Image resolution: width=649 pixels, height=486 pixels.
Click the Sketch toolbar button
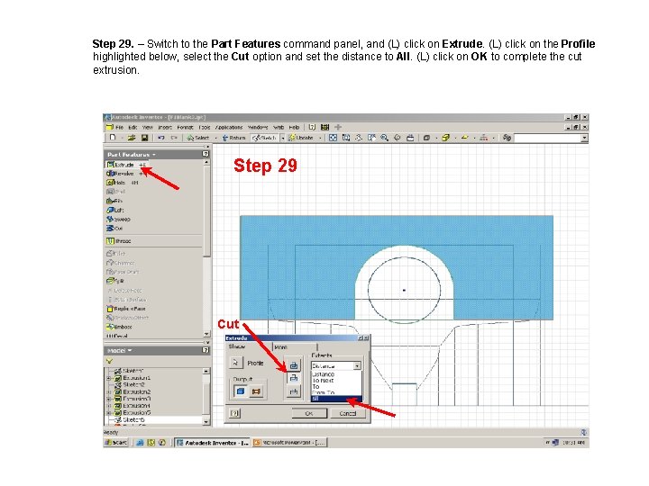pos(264,138)
